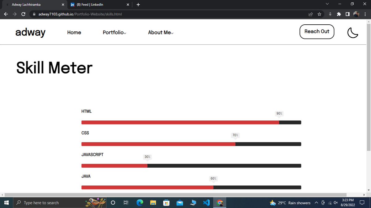The width and height of the screenshot is (371, 208).
Task: Open Chrome's three-dot menu
Action: [x=365, y=14]
